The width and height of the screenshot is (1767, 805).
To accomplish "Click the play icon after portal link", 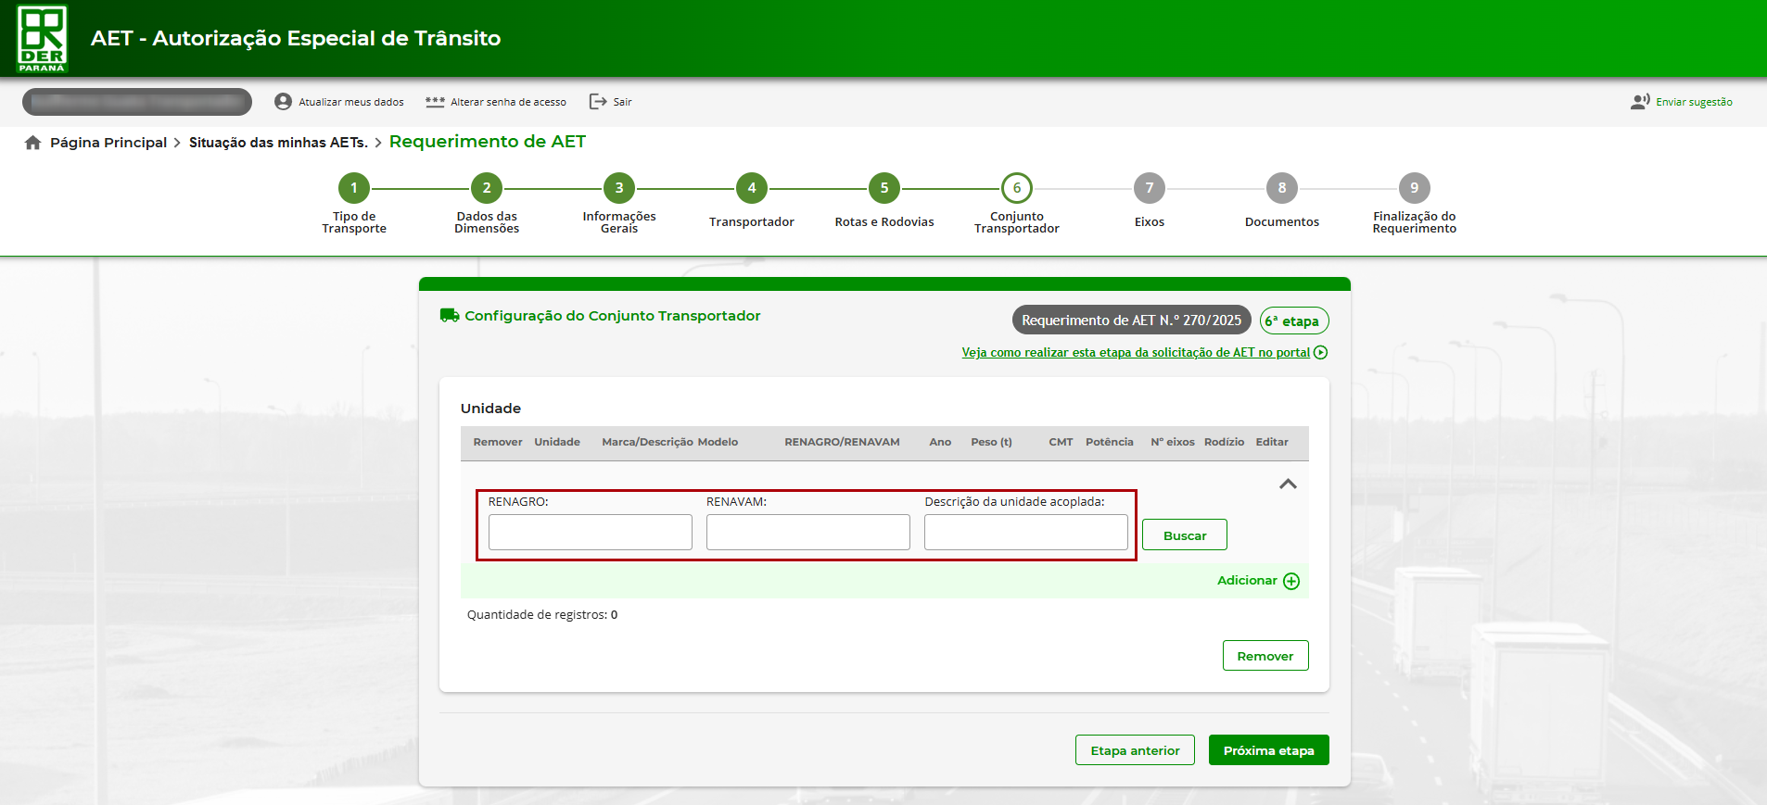I will click(1321, 353).
